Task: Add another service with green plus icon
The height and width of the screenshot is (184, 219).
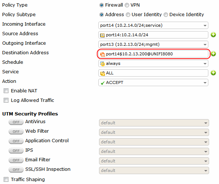Action: (213, 73)
